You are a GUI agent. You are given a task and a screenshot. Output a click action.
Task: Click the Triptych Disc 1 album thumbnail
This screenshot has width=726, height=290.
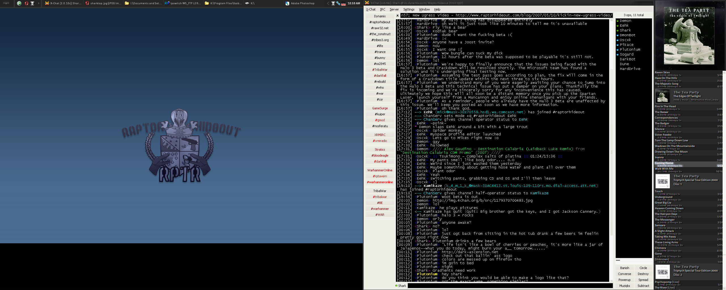coord(662,181)
